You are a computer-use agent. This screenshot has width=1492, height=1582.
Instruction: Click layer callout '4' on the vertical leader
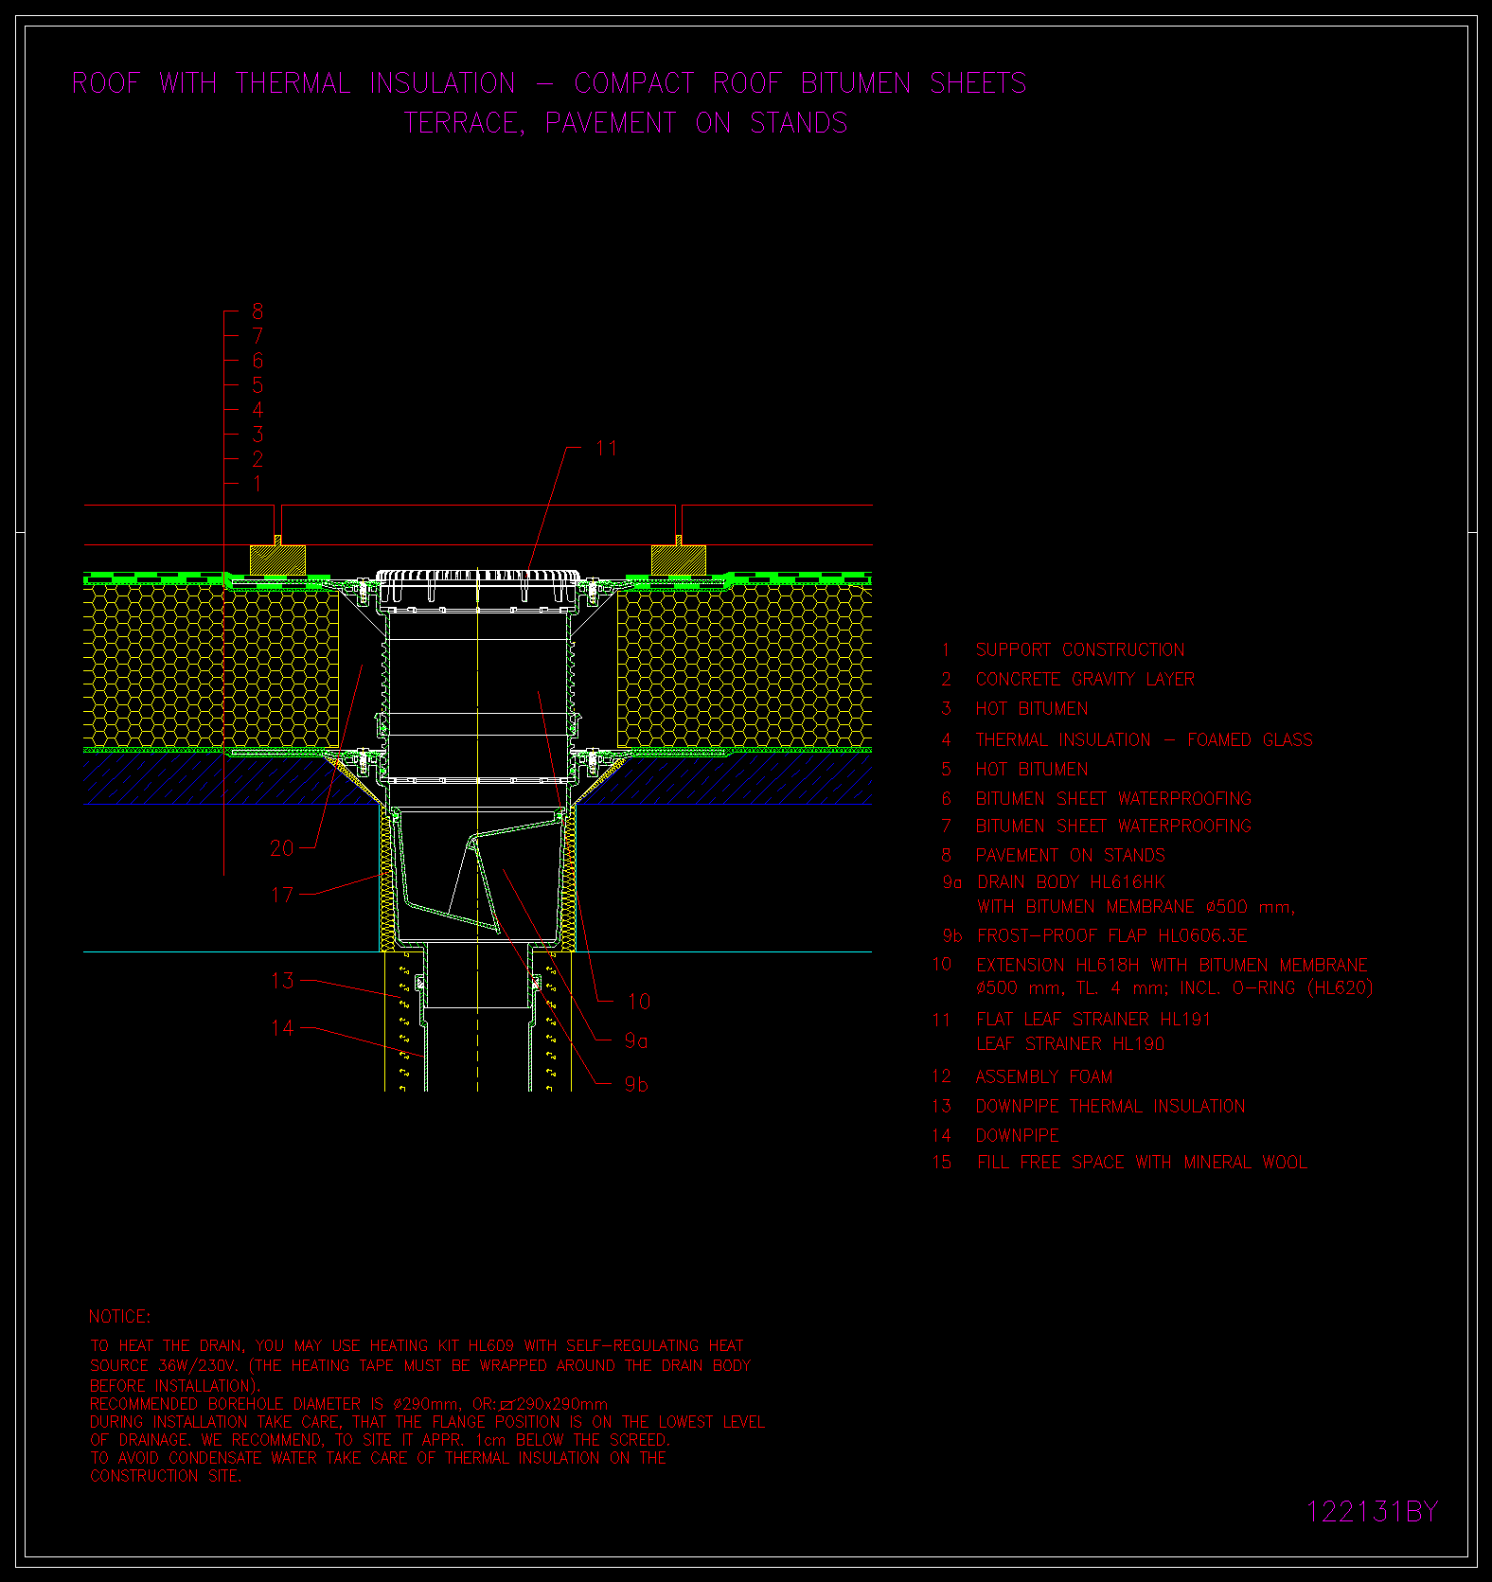pos(258,410)
